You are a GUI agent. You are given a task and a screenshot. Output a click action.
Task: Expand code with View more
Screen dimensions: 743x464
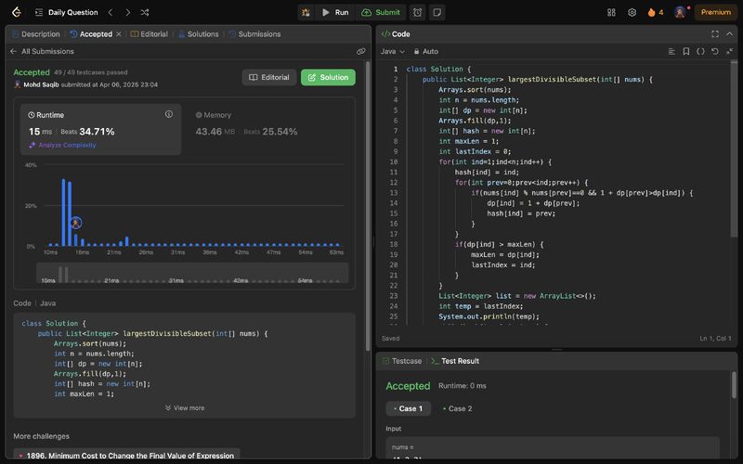[185, 407]
